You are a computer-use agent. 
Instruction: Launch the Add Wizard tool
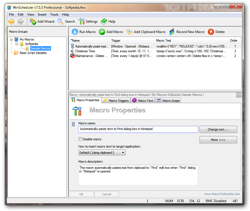pyautogui.click(x=42, y=22)
